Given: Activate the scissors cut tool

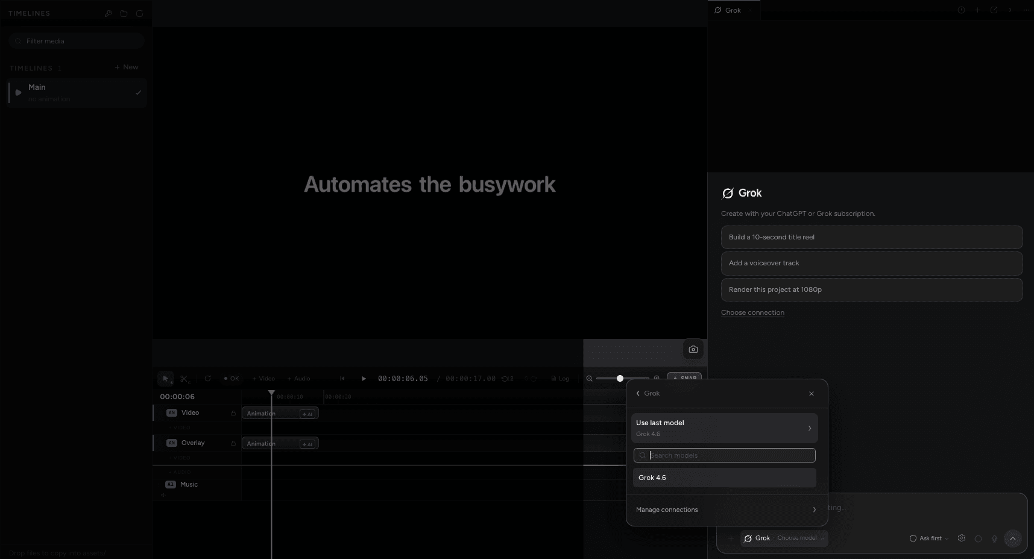Looking at the screenshot, I should coord(184,379).
